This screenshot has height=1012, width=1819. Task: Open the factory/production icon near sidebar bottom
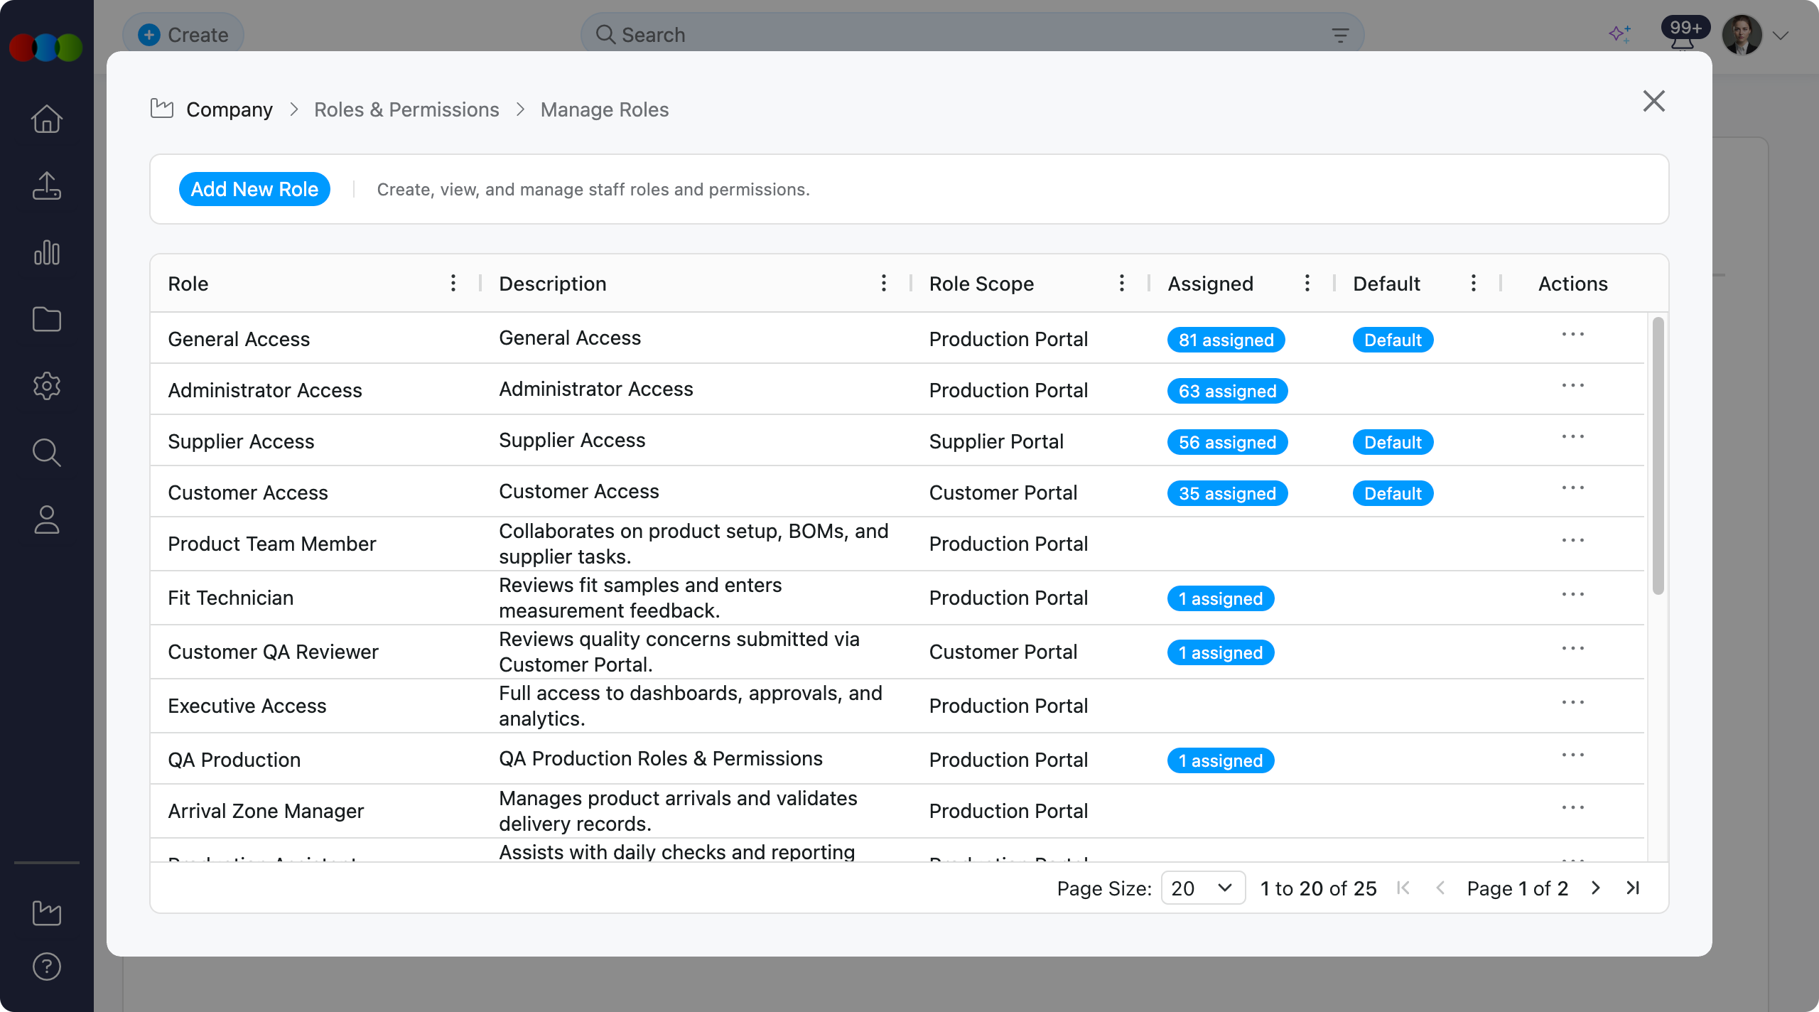click(45, 914)
